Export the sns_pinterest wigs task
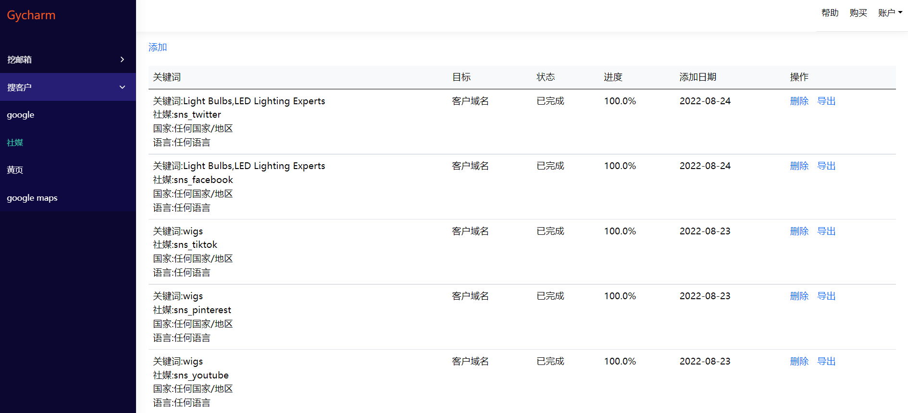The width and height of the screenshot is (908, 413). [x=827, y=296]
